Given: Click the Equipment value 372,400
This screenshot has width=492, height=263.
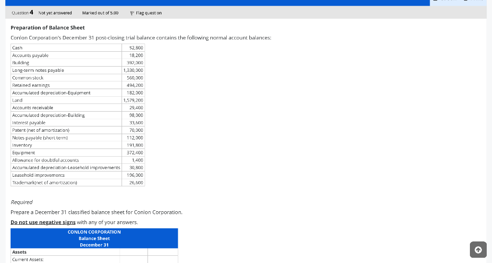Looking at the screenshot, I should coord(135,153).
